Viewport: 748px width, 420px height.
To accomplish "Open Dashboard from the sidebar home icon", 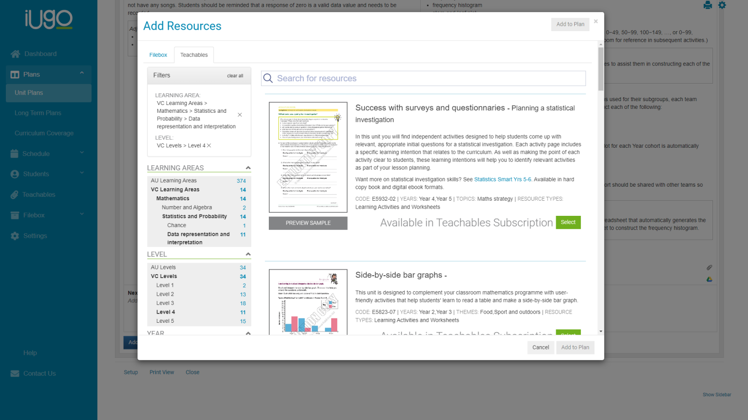I will pyautogui.click(x=16, y=54).
